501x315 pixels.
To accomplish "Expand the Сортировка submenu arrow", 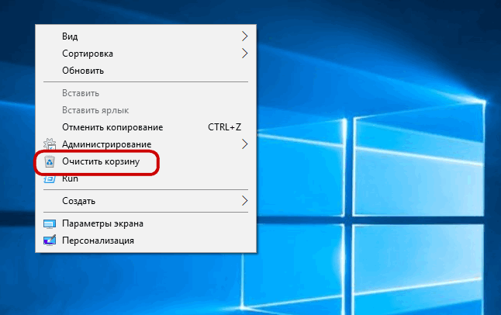I will 244,54.
